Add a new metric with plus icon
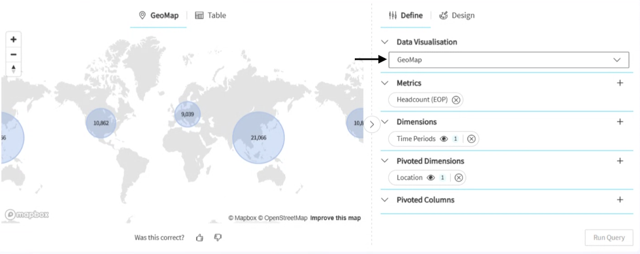The image size is (640, 254). [x=620, y=83]
